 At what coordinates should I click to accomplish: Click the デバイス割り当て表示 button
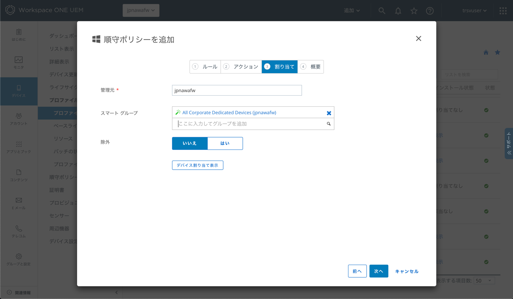pos(198,165)
